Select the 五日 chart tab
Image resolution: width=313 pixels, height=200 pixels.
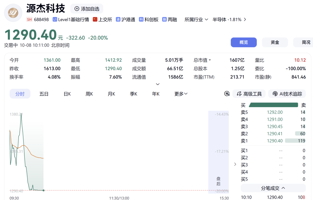44,94
